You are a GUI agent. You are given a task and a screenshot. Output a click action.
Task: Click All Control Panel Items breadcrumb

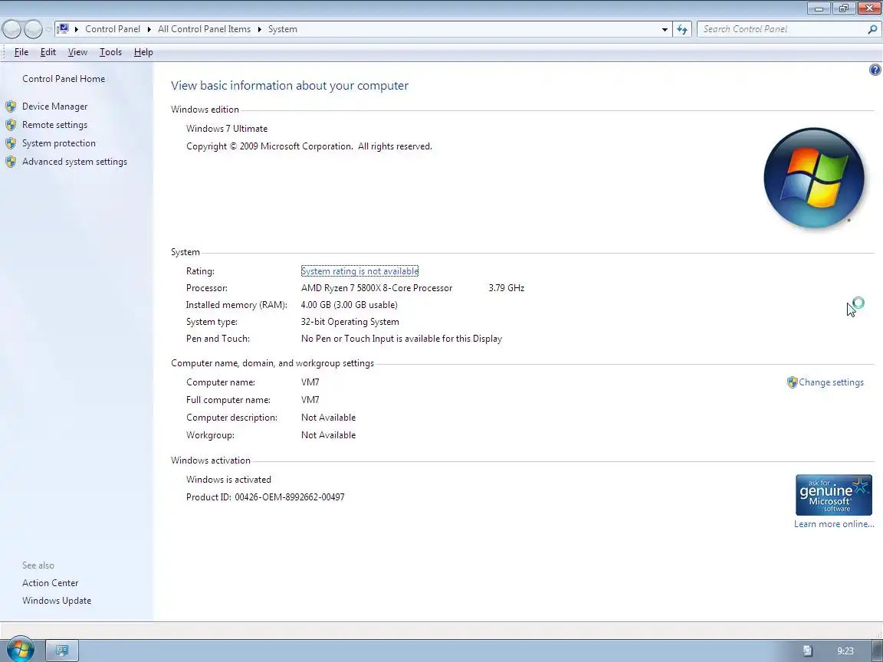click(204, 29)
